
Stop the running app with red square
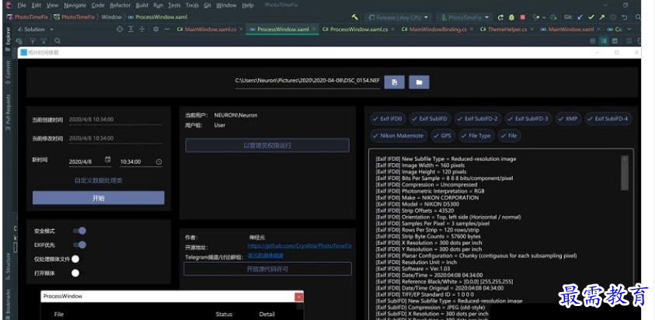pos(523,18)
